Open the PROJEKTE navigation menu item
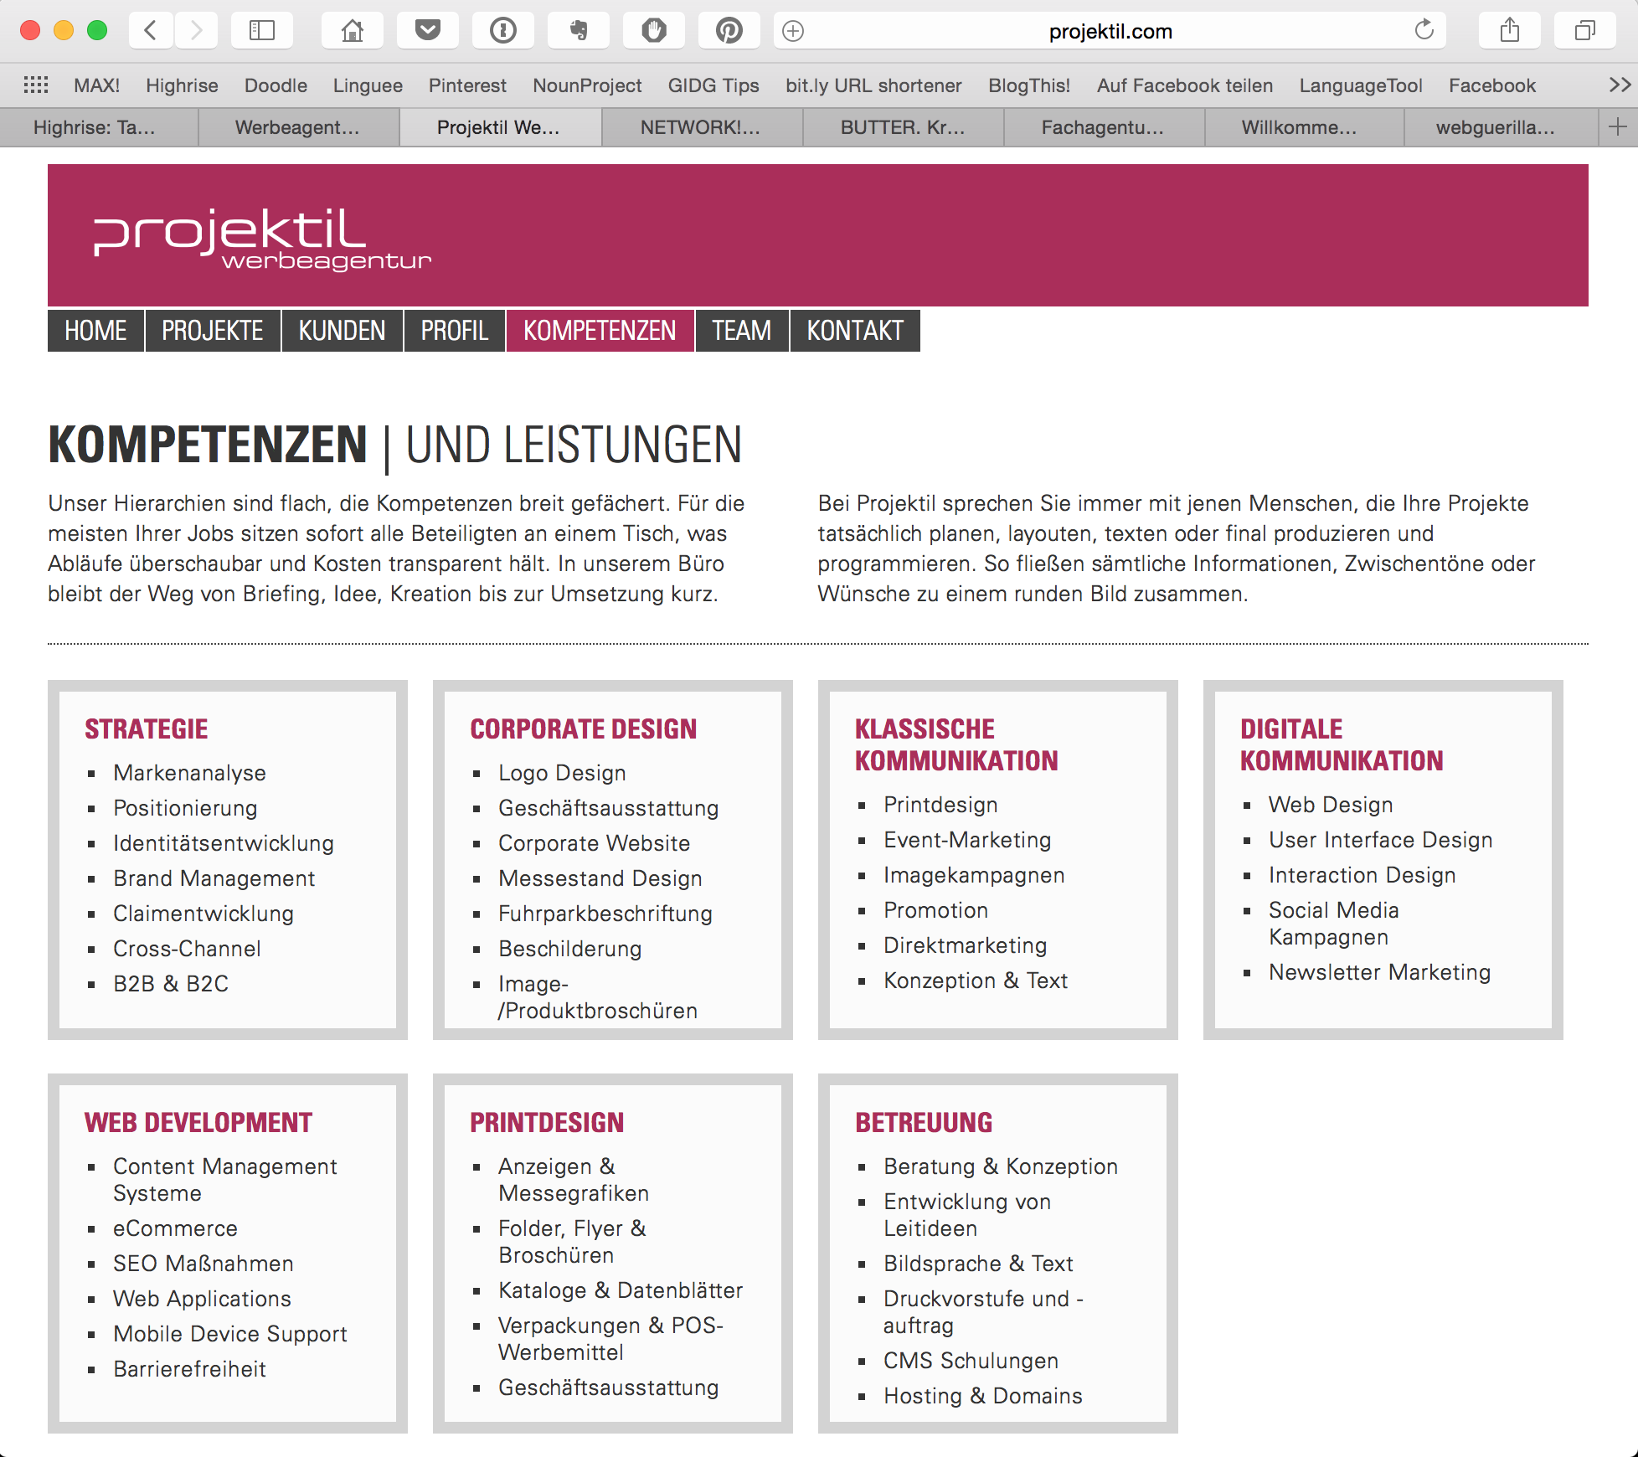This screenshot has height=1457, width=1638. coord(213,331)
